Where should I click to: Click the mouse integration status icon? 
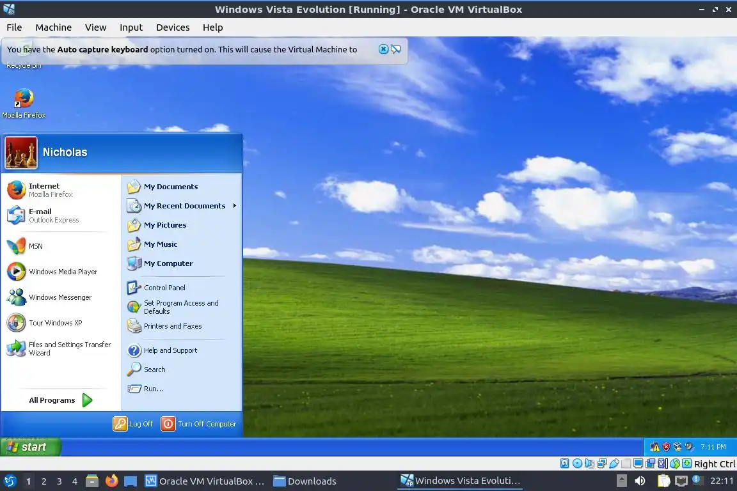tap(675, 464)
